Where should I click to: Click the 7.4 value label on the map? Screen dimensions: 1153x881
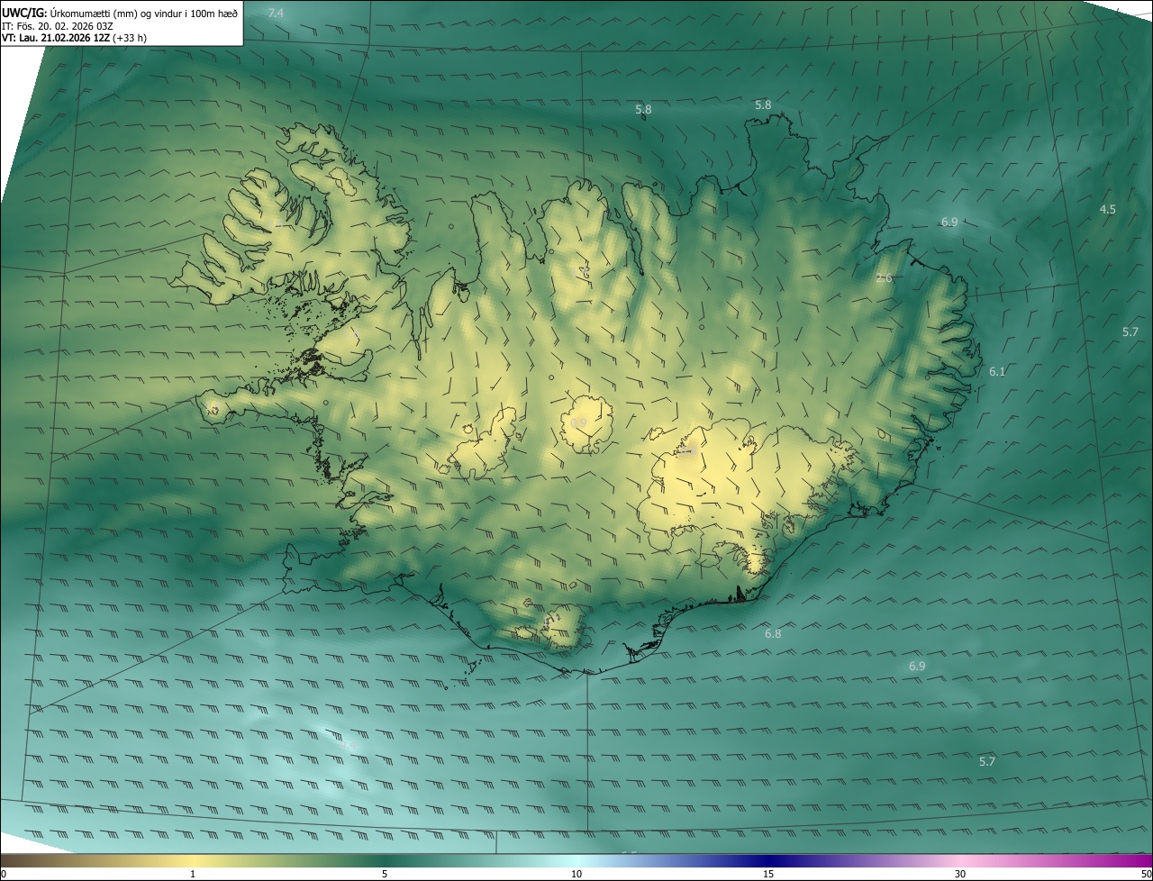click(x=276, y=13)
